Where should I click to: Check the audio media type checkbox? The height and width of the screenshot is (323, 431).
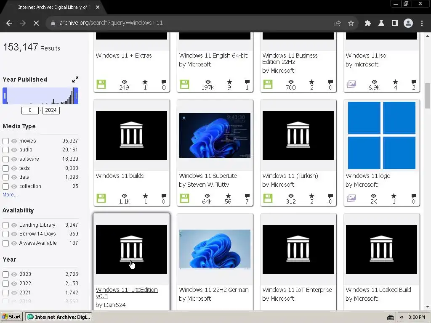click(x=5, y=150)
